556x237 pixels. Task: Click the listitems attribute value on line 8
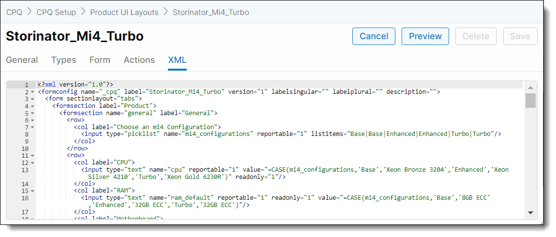[x=420, y=134]
